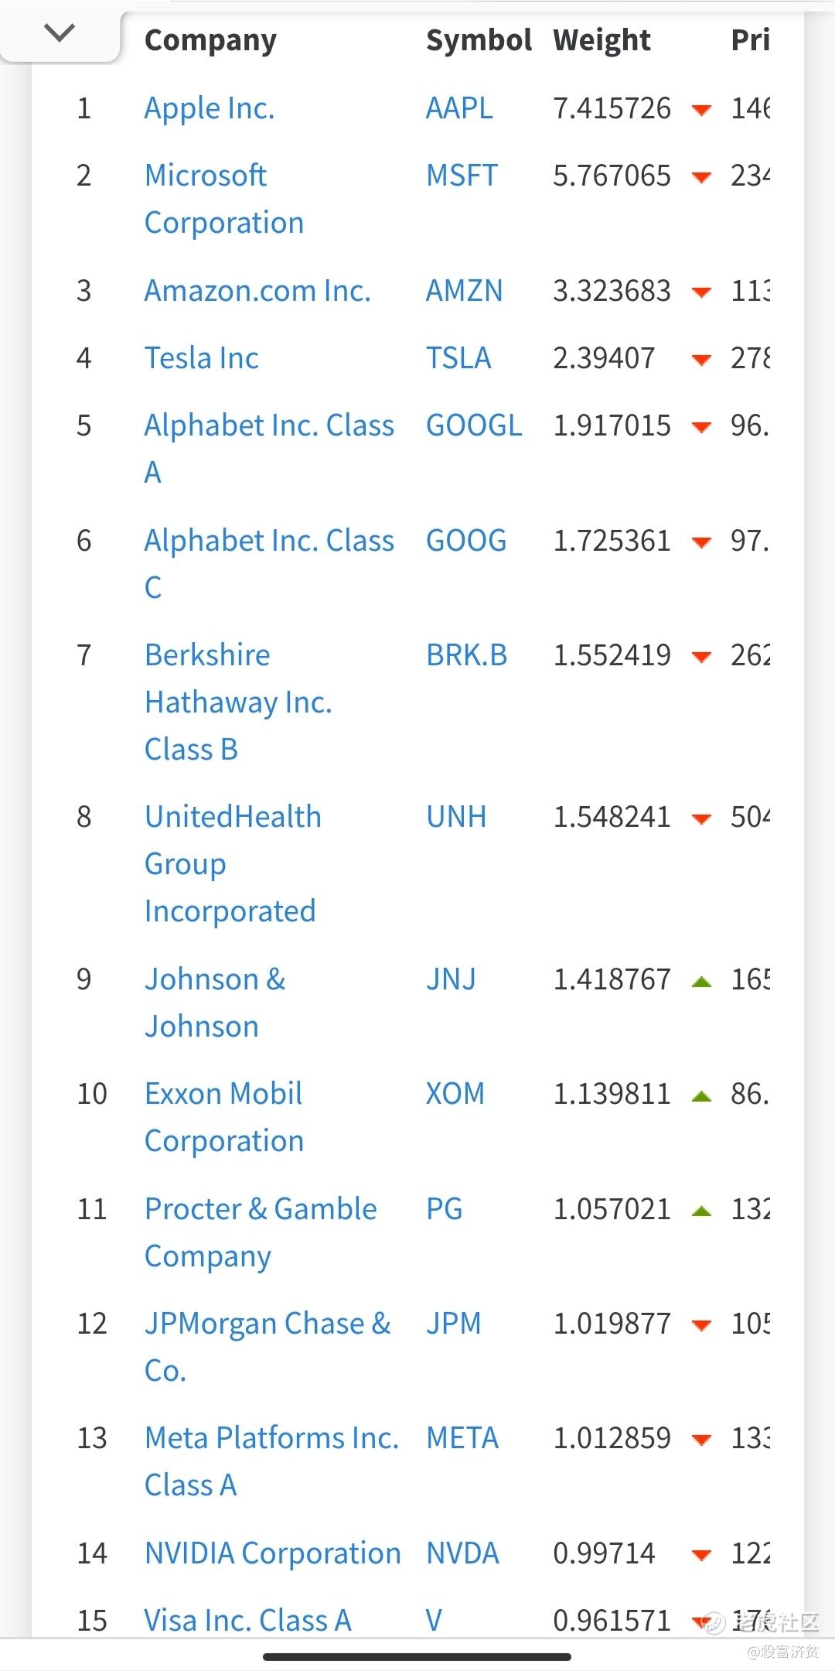835x1671 pixels.
Task: Tap the home indicator bar
Action: click(x=417, y=1656)
